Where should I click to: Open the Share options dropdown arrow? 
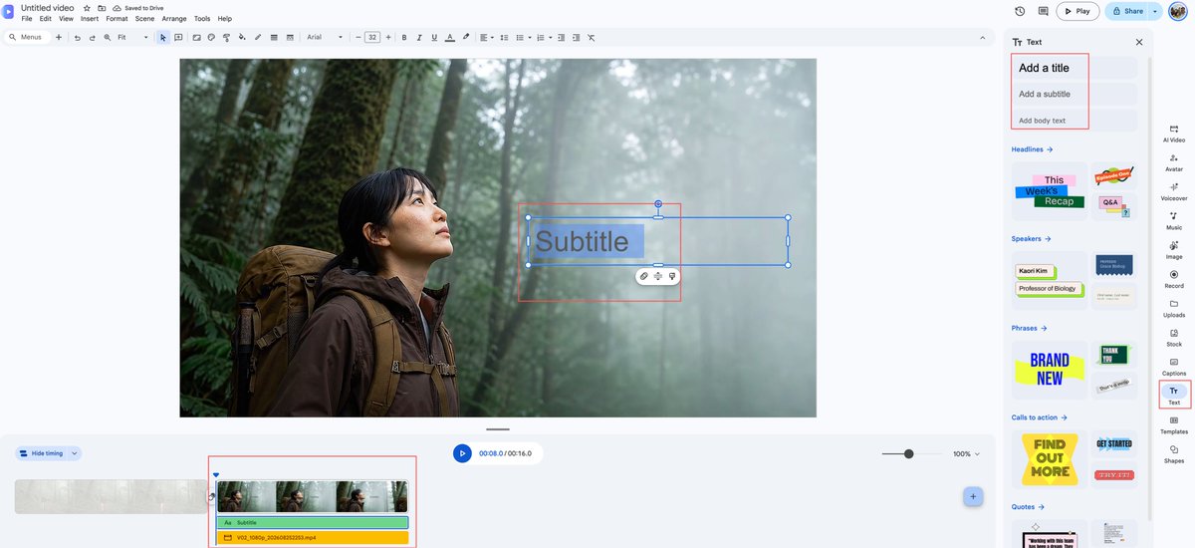pyautogui.click(x=1155, y=11)
